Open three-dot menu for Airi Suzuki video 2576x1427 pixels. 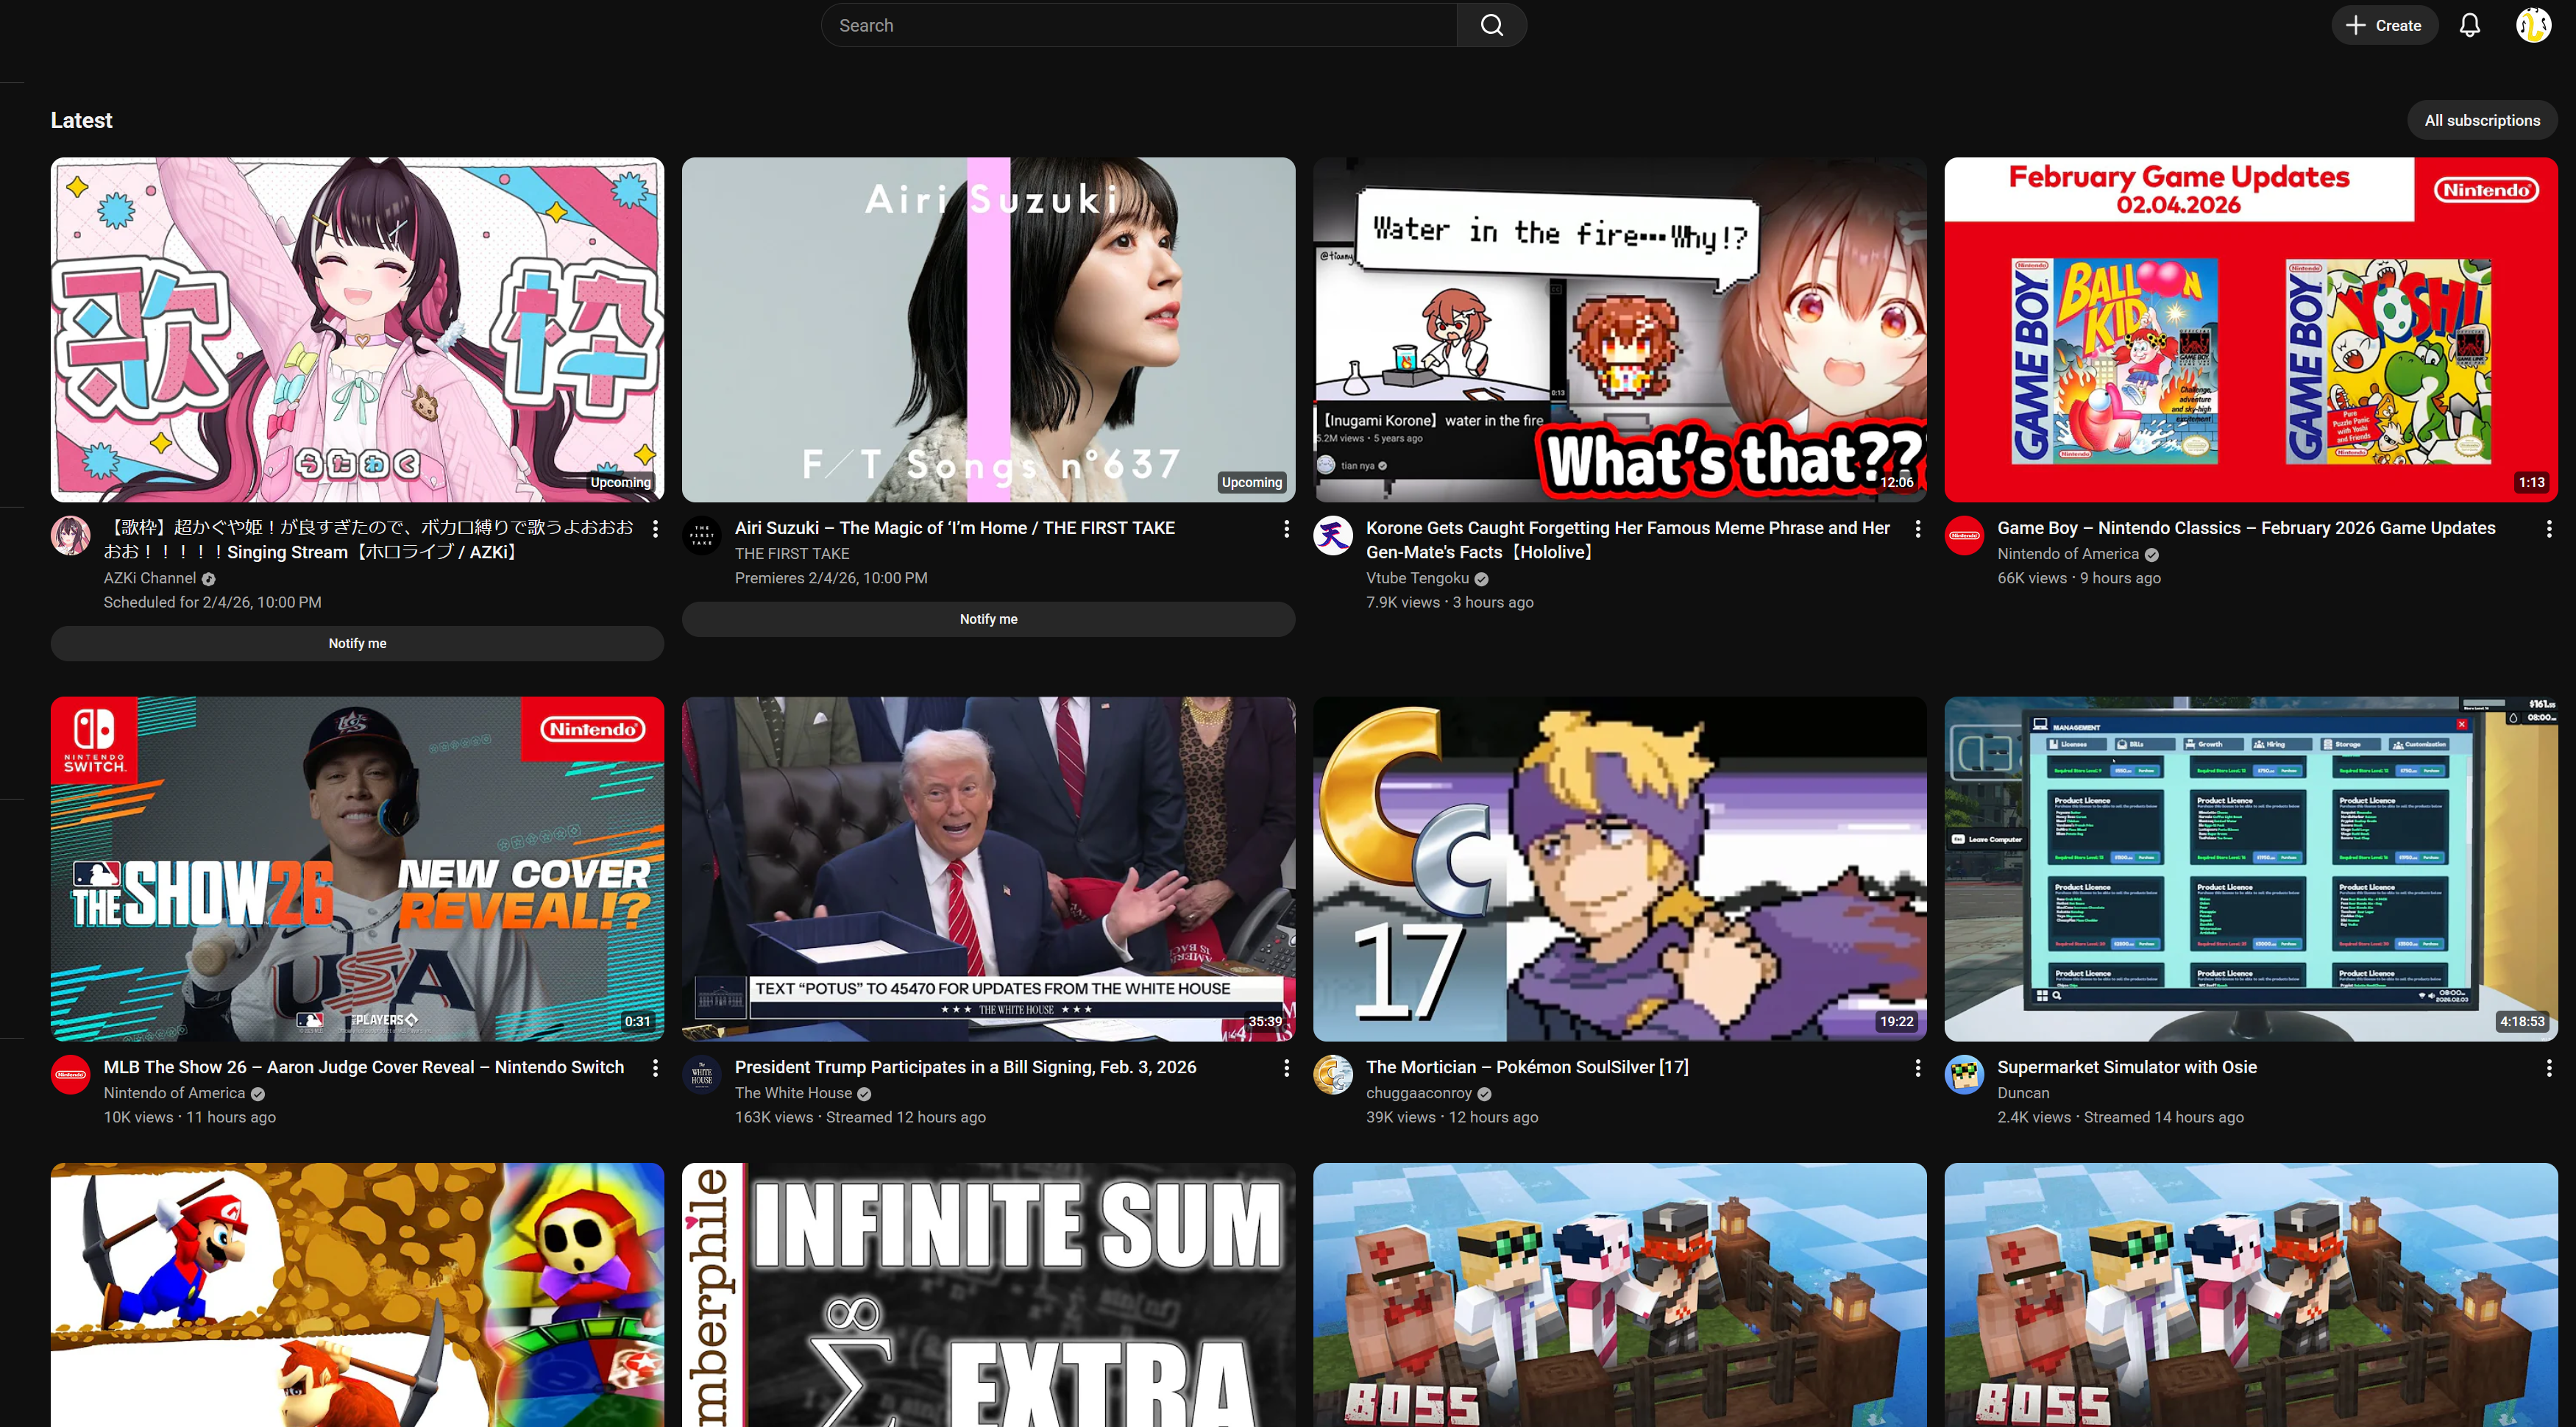(1286, 529)
